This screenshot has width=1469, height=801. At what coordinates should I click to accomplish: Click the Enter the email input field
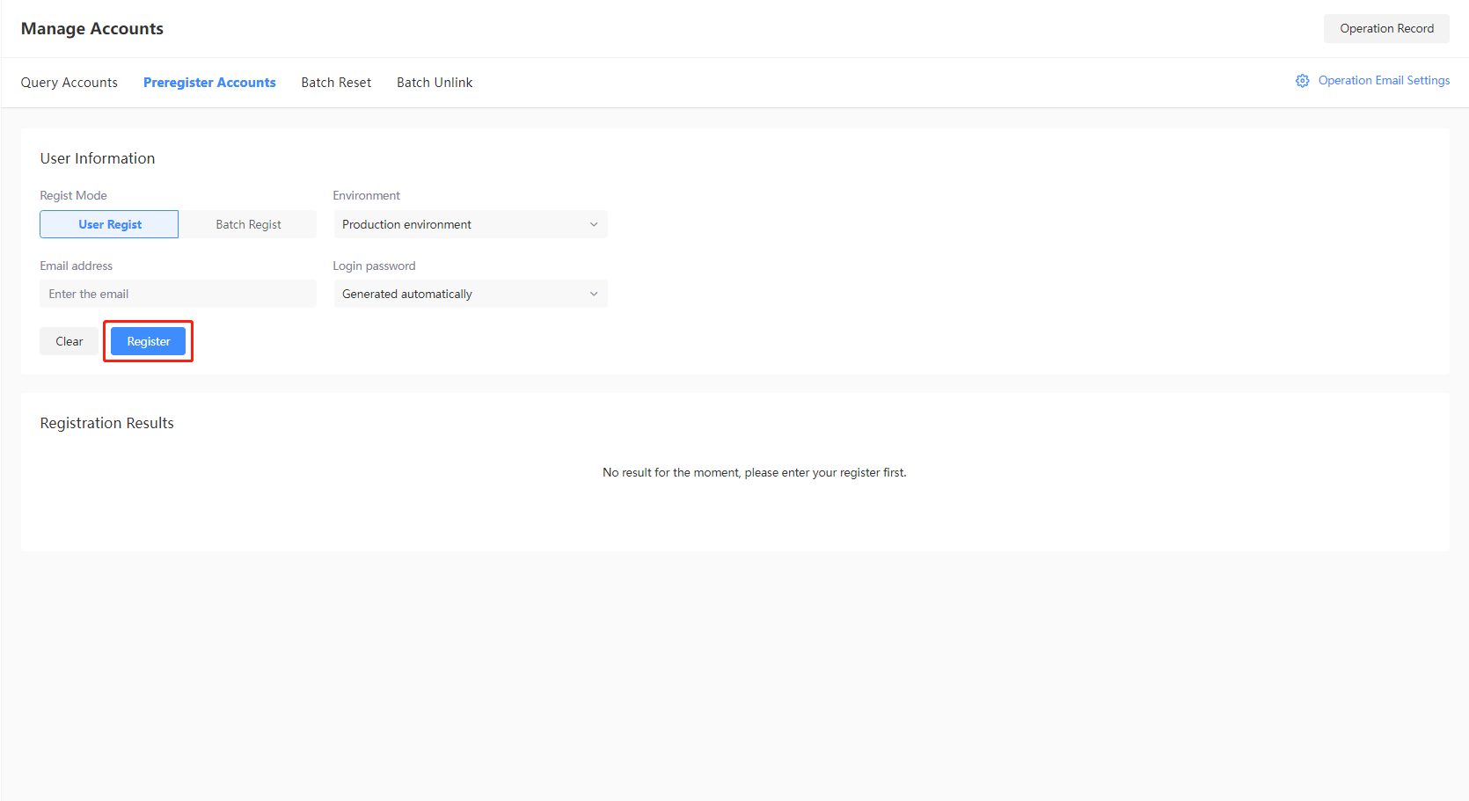tap(177, 294)
